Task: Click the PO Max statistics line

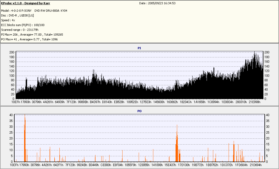Action: coord(29,39)
